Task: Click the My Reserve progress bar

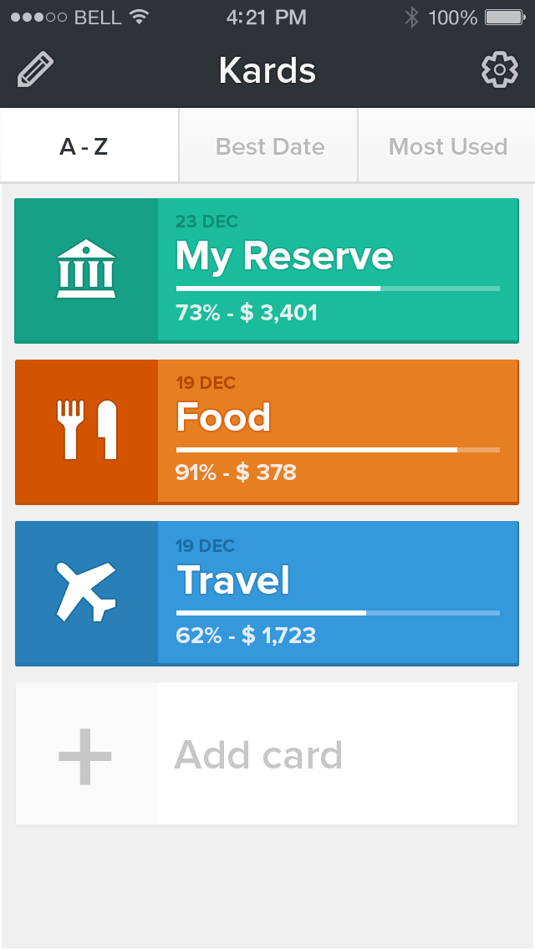Action: (338, 289)
